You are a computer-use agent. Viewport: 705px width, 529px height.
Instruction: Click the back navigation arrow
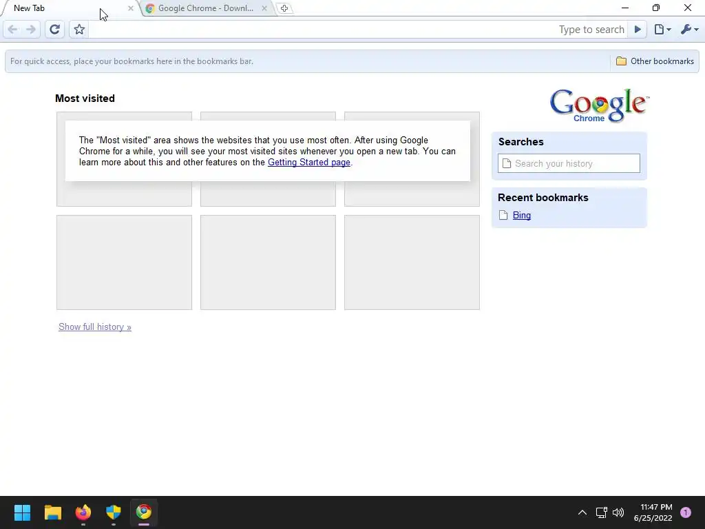click(x=12, y=30)
